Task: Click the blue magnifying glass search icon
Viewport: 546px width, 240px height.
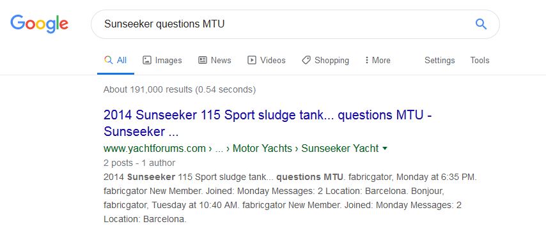Action: (481, 24)
